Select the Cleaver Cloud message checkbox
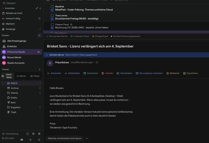The image size is (209, 143). (x=52, y=24)
